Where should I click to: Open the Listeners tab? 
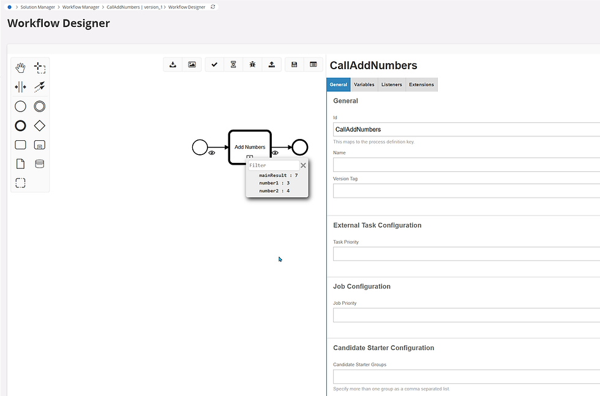(391, 84)
